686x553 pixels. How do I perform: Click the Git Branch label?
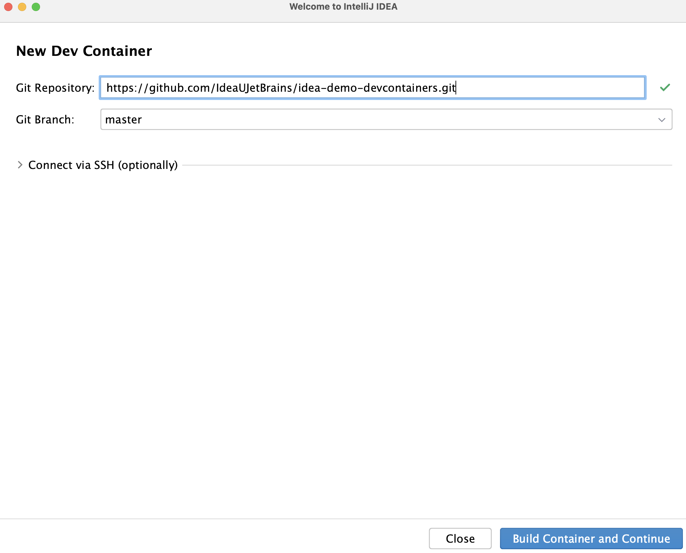[45, 119]
